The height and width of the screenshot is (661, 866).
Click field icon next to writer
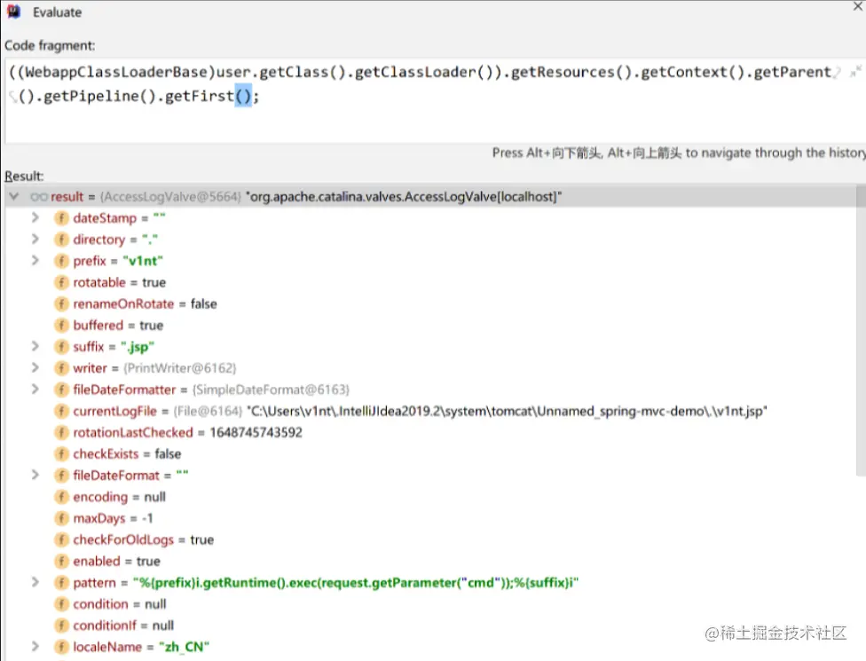[x=60, y=368]
